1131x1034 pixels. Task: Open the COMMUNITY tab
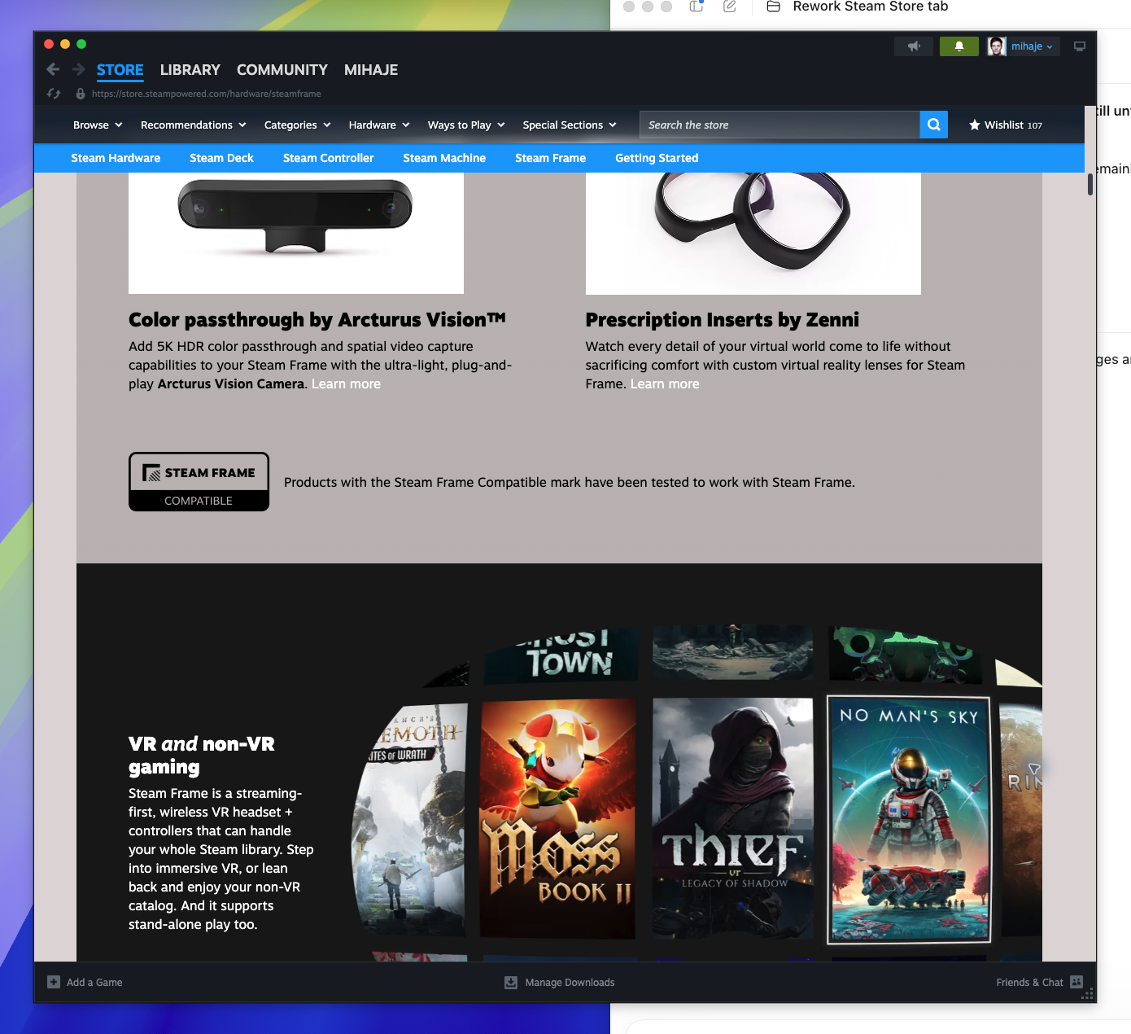pyautogui.click(x=282, y=70)
